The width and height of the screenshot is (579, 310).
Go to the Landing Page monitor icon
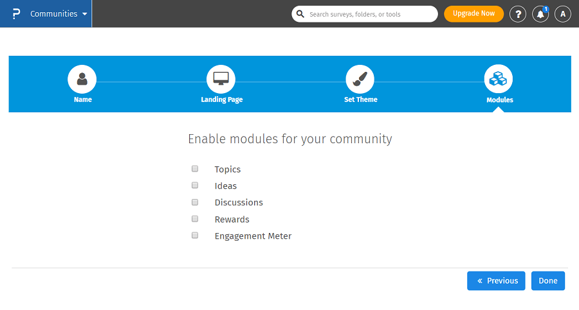click(221, 79)
